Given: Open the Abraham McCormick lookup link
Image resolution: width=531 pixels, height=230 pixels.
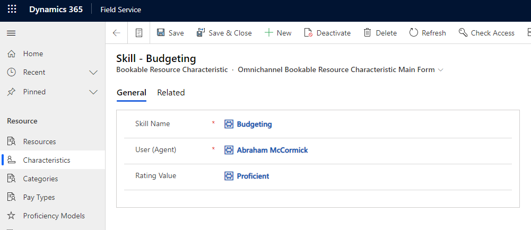Looking at the screenshot, I should [272, 150].
